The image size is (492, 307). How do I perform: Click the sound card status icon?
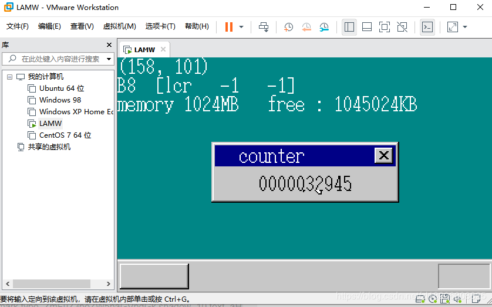457,299
